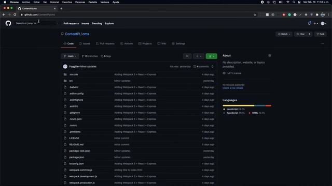Open a new browser tab with plus button
The image size is (332, 186).
(61, 9)
